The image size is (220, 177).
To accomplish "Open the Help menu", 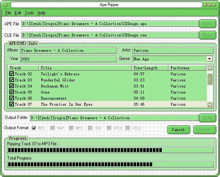I will coord(41,13).
